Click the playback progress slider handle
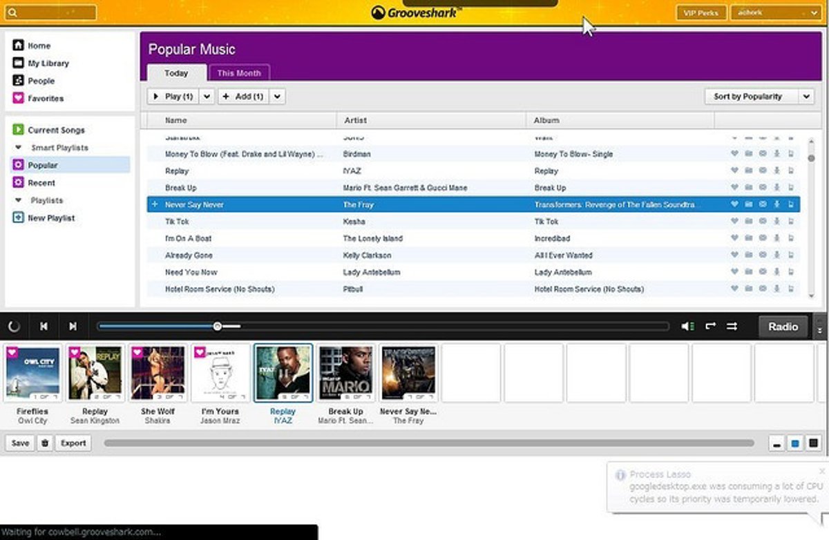 (x=218, y=326)
